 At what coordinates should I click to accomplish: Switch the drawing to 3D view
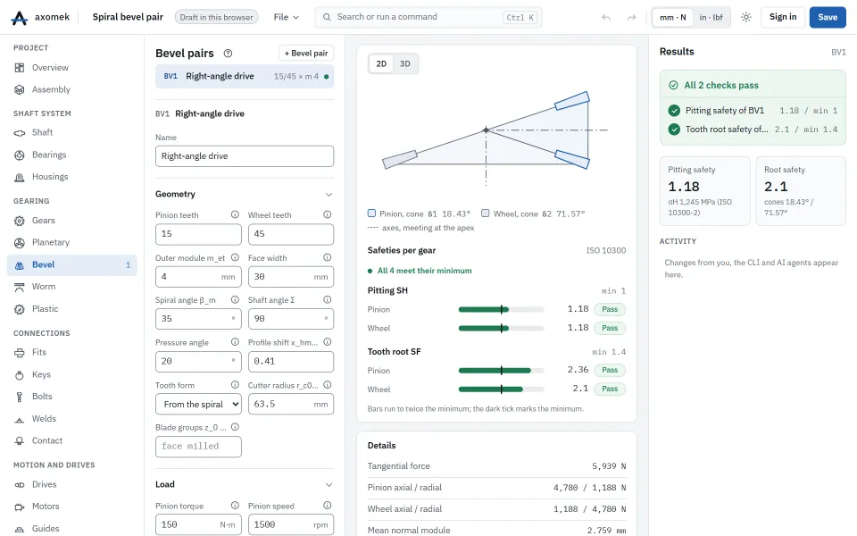(405, 64)
